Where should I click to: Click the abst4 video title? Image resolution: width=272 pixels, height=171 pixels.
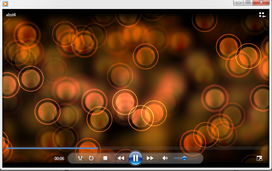(11, 15)
